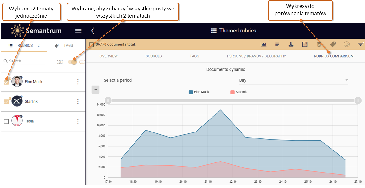Screen dimensions: 365x188
Task: Click the tag icon in toolbar
Action: (x=333, y=44)
